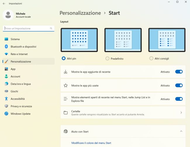Viewport: 190px width, 147px height.
Task: Click the globe icon beside Aiuto con Start
Action: click(65, 131)
